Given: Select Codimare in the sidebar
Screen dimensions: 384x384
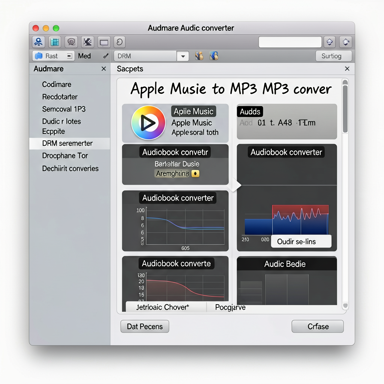Looking at the screenshot, I should click(x=57, y=84).
